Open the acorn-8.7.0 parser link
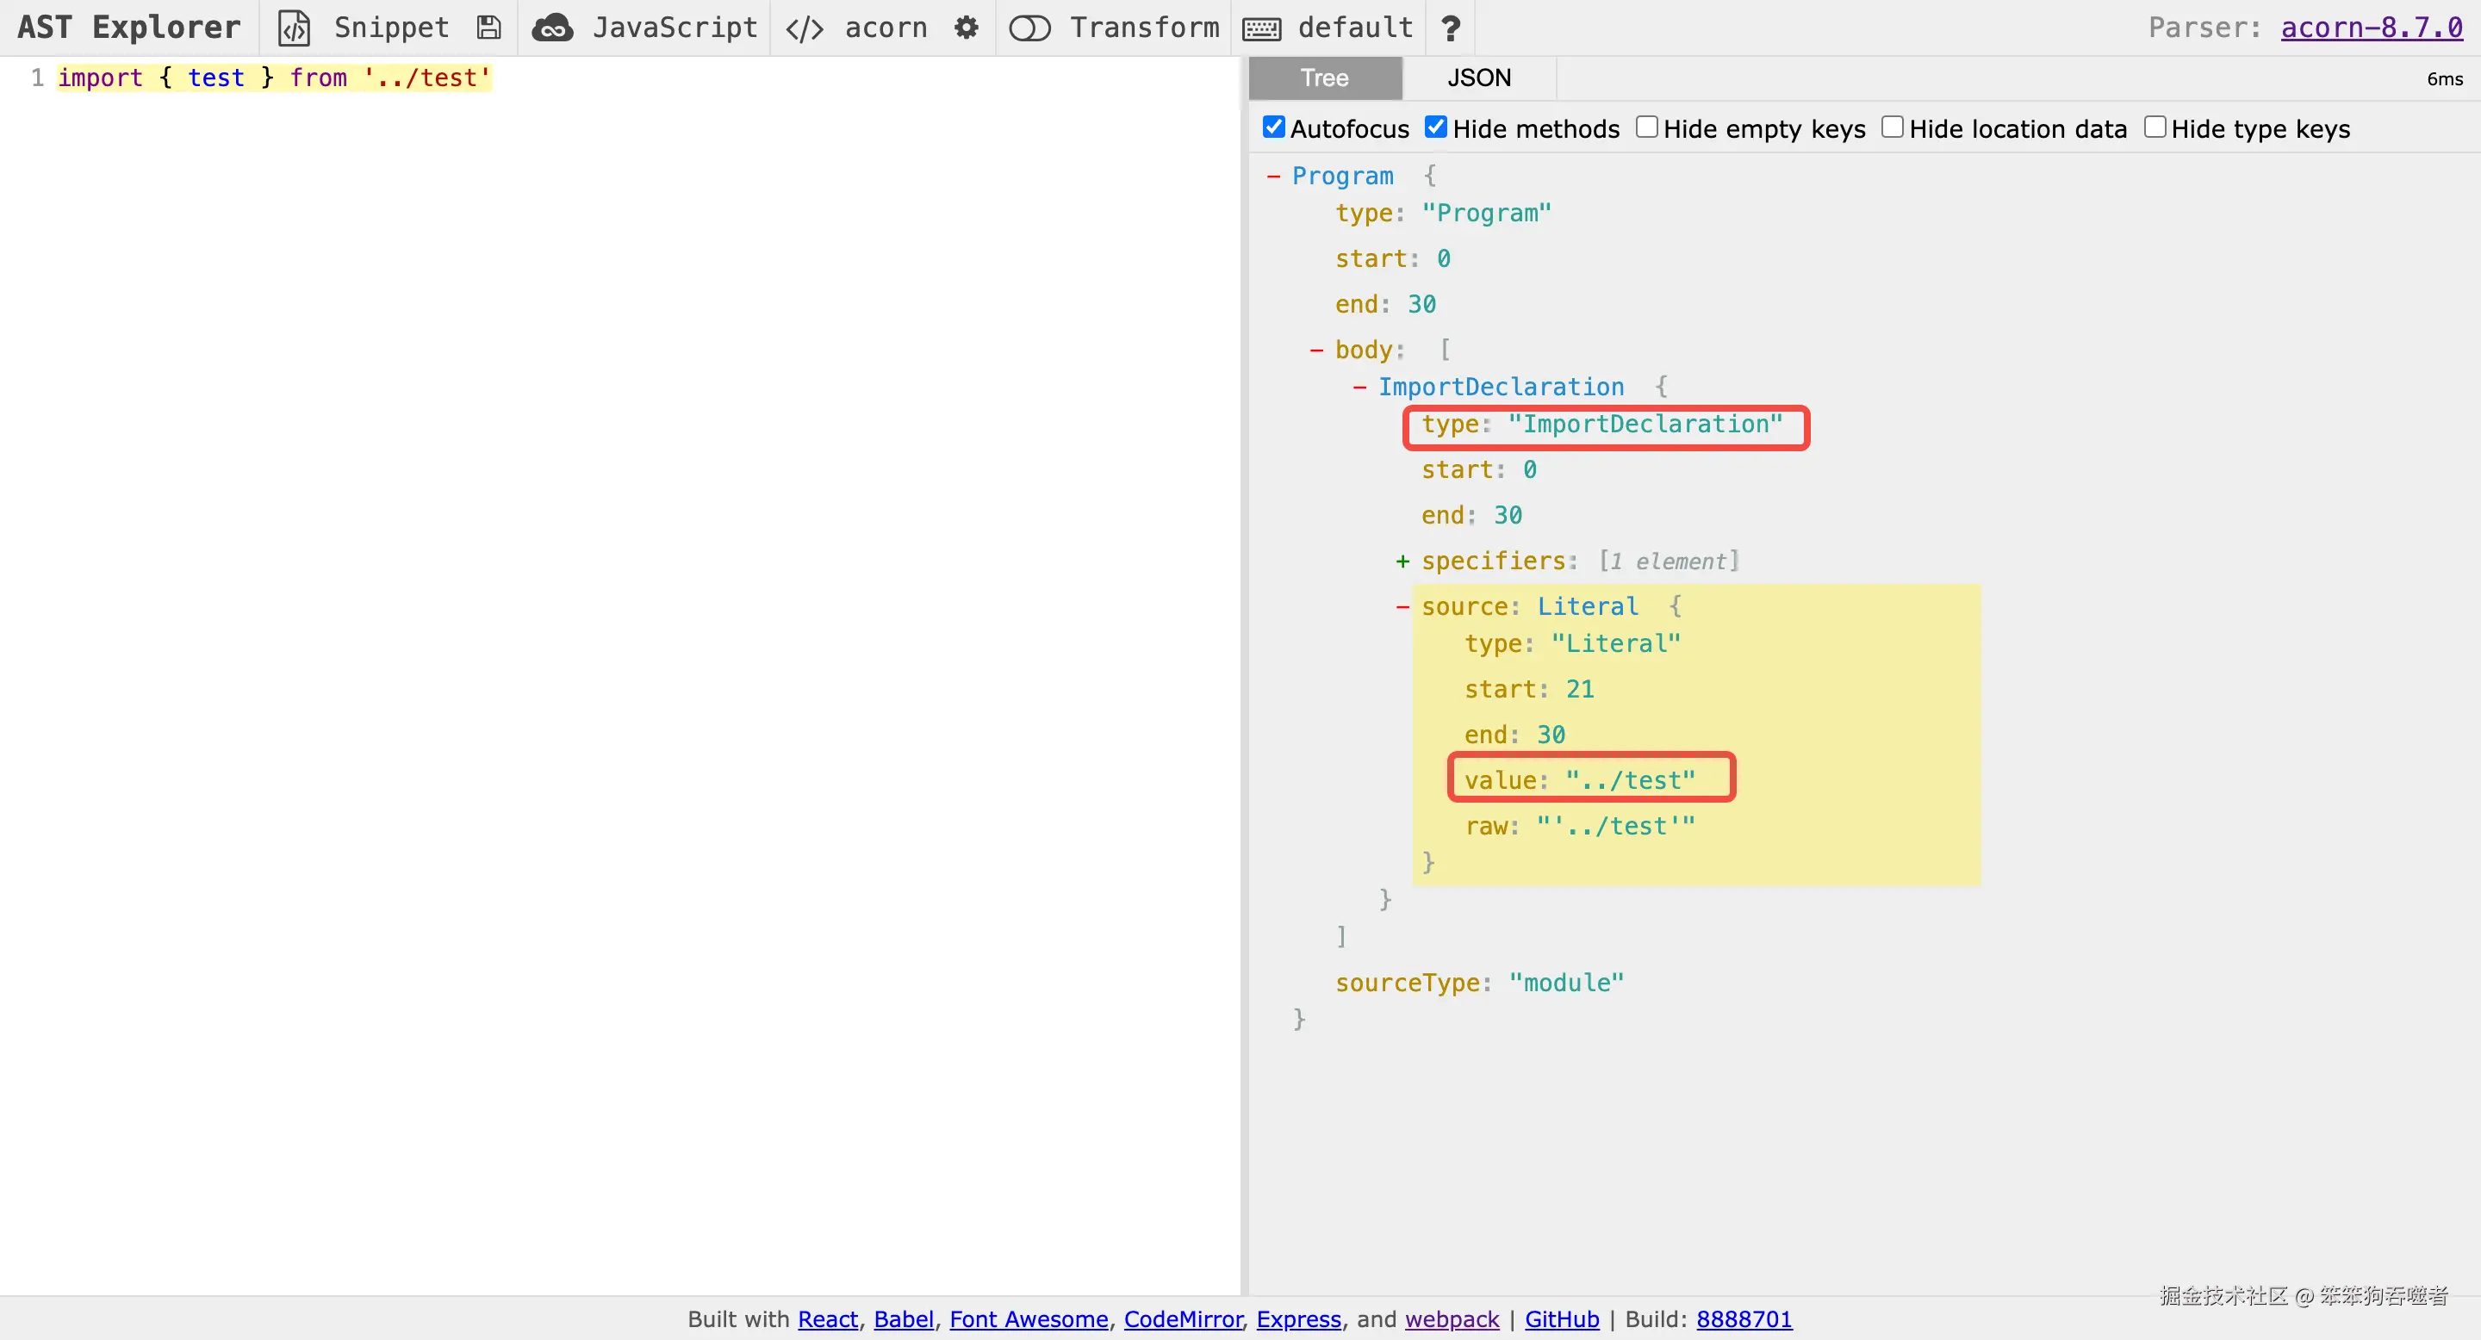Screen dimensions: 2481x1340 point(2372,28)
